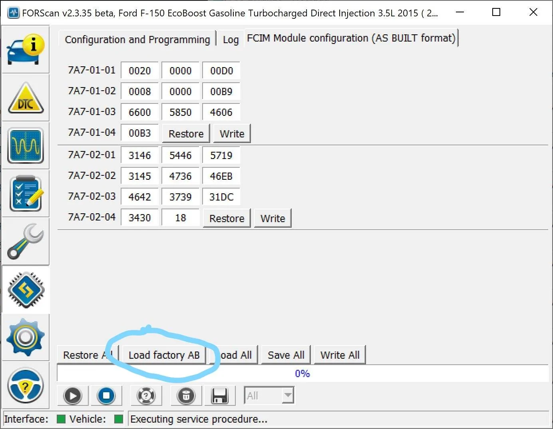Screen dimensions: 553x429
Task: Open the DTC trouble codes section
Action: pyautogui.click(x=25, y=98)
